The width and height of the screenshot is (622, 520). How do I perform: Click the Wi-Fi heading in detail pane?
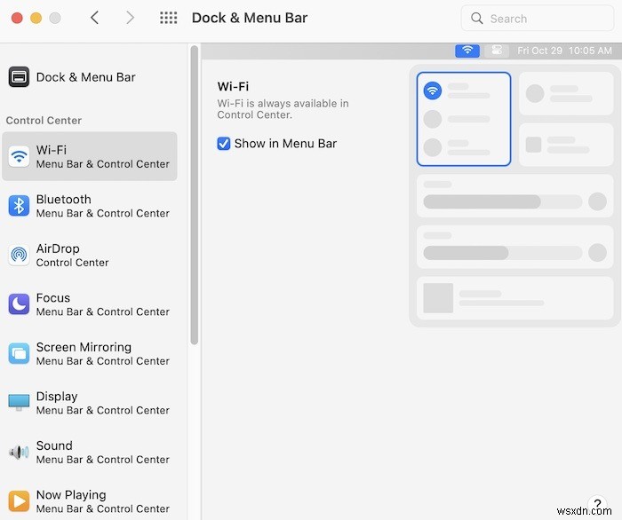pos(233,86)
